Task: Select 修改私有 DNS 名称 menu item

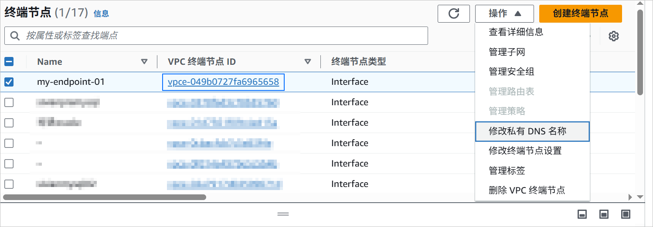Action: (x=532, y=131)
